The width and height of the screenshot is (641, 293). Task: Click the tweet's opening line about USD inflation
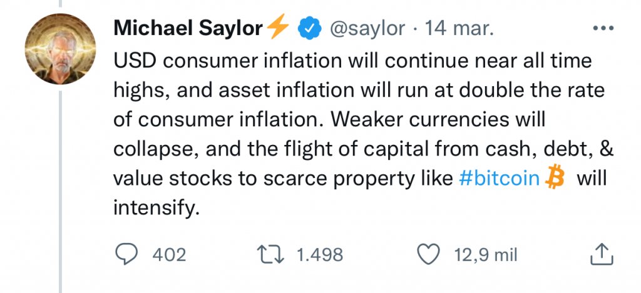[352, 61]
